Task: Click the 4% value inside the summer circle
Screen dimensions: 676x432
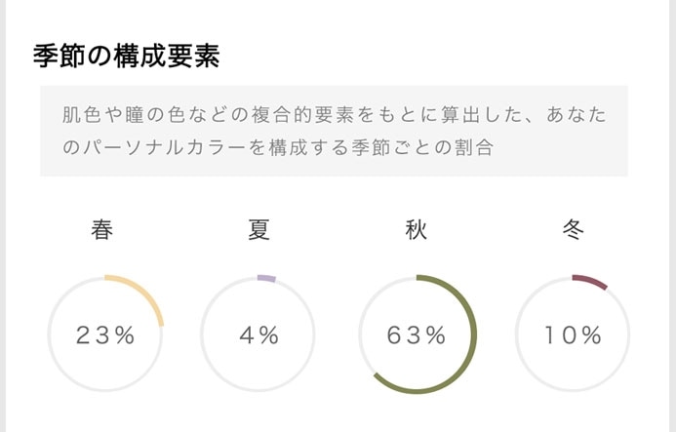Action: [x=258, y=335]
